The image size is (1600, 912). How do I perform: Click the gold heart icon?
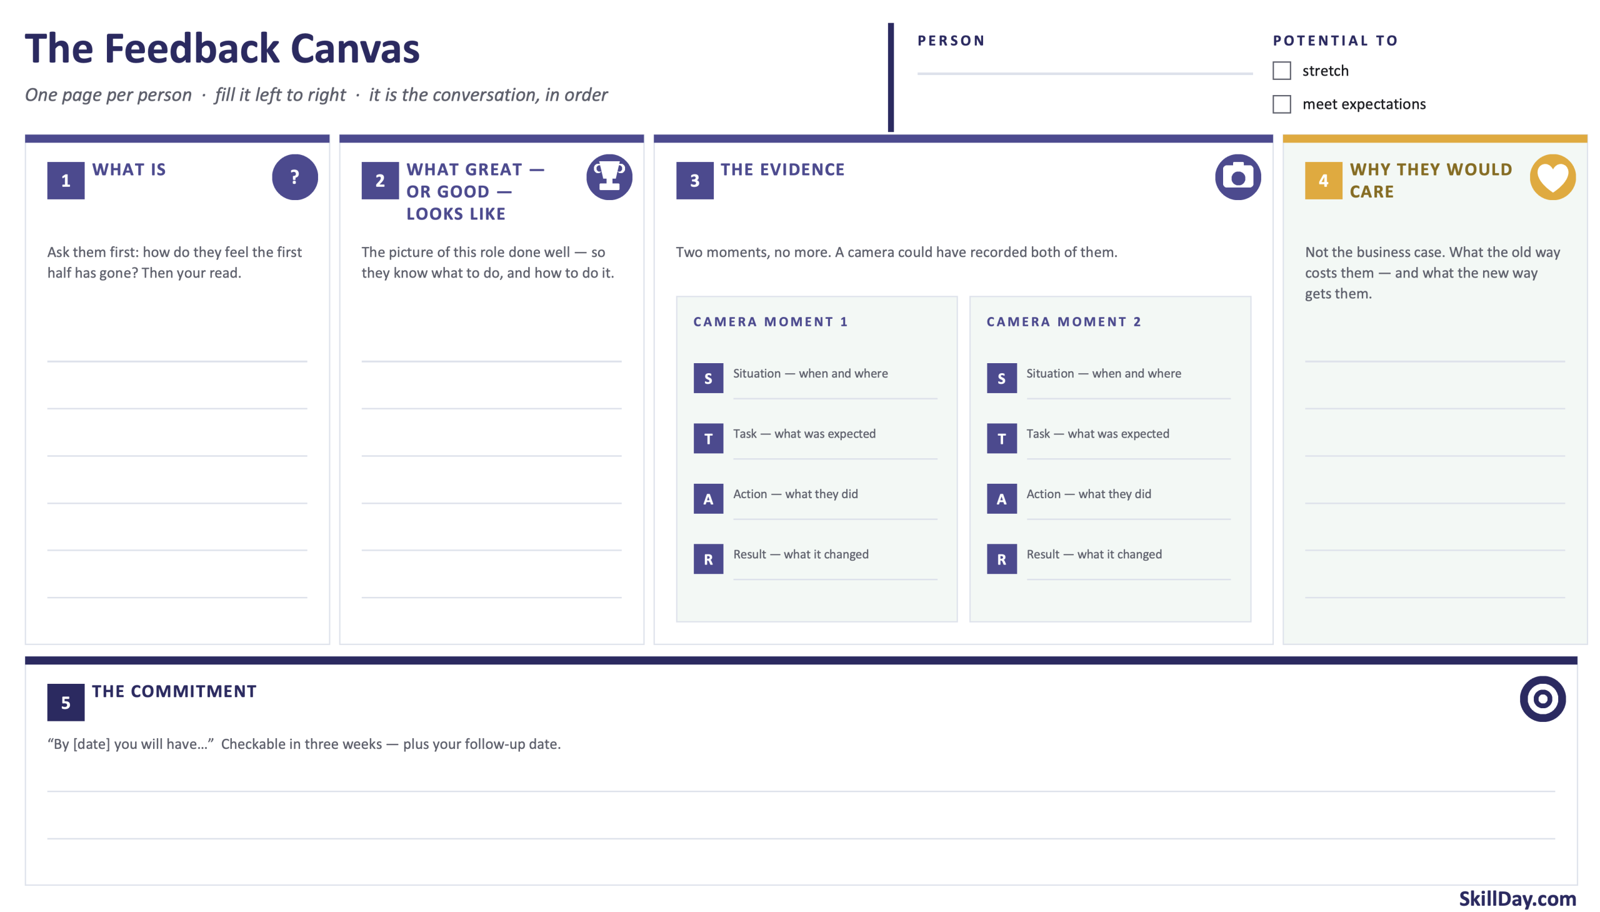click(x=1552, y=178)
